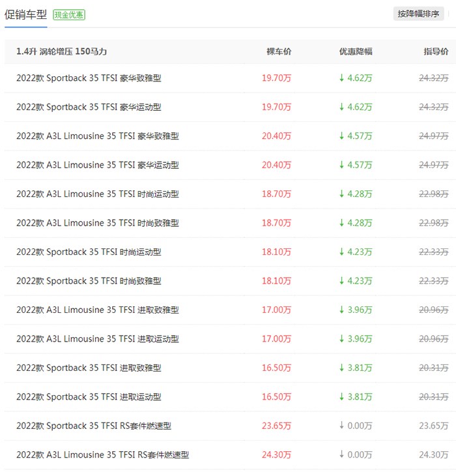Open 2022款 A3L Limousine 35 TFSI 时尚运动型

pos(98,194)
